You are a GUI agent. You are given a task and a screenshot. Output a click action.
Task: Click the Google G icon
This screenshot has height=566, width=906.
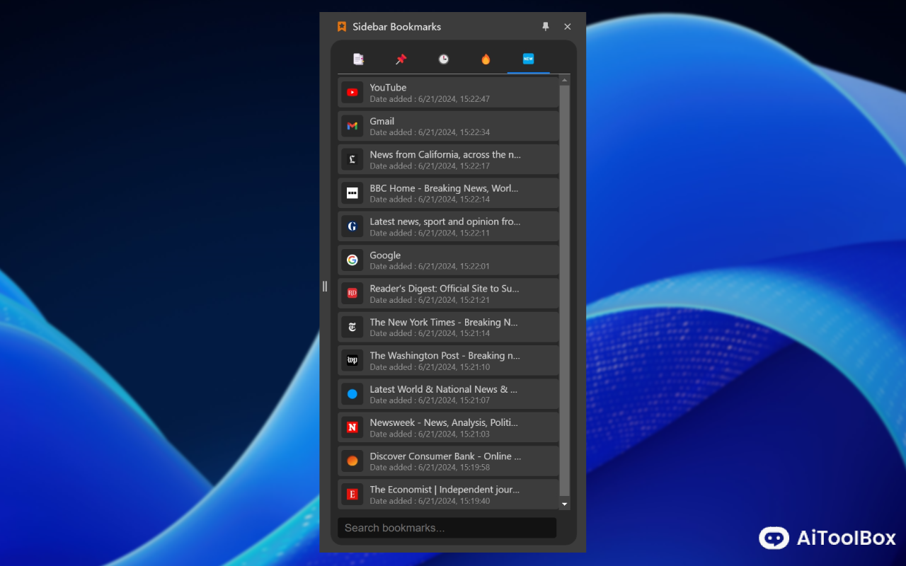(x=352, y=260)
